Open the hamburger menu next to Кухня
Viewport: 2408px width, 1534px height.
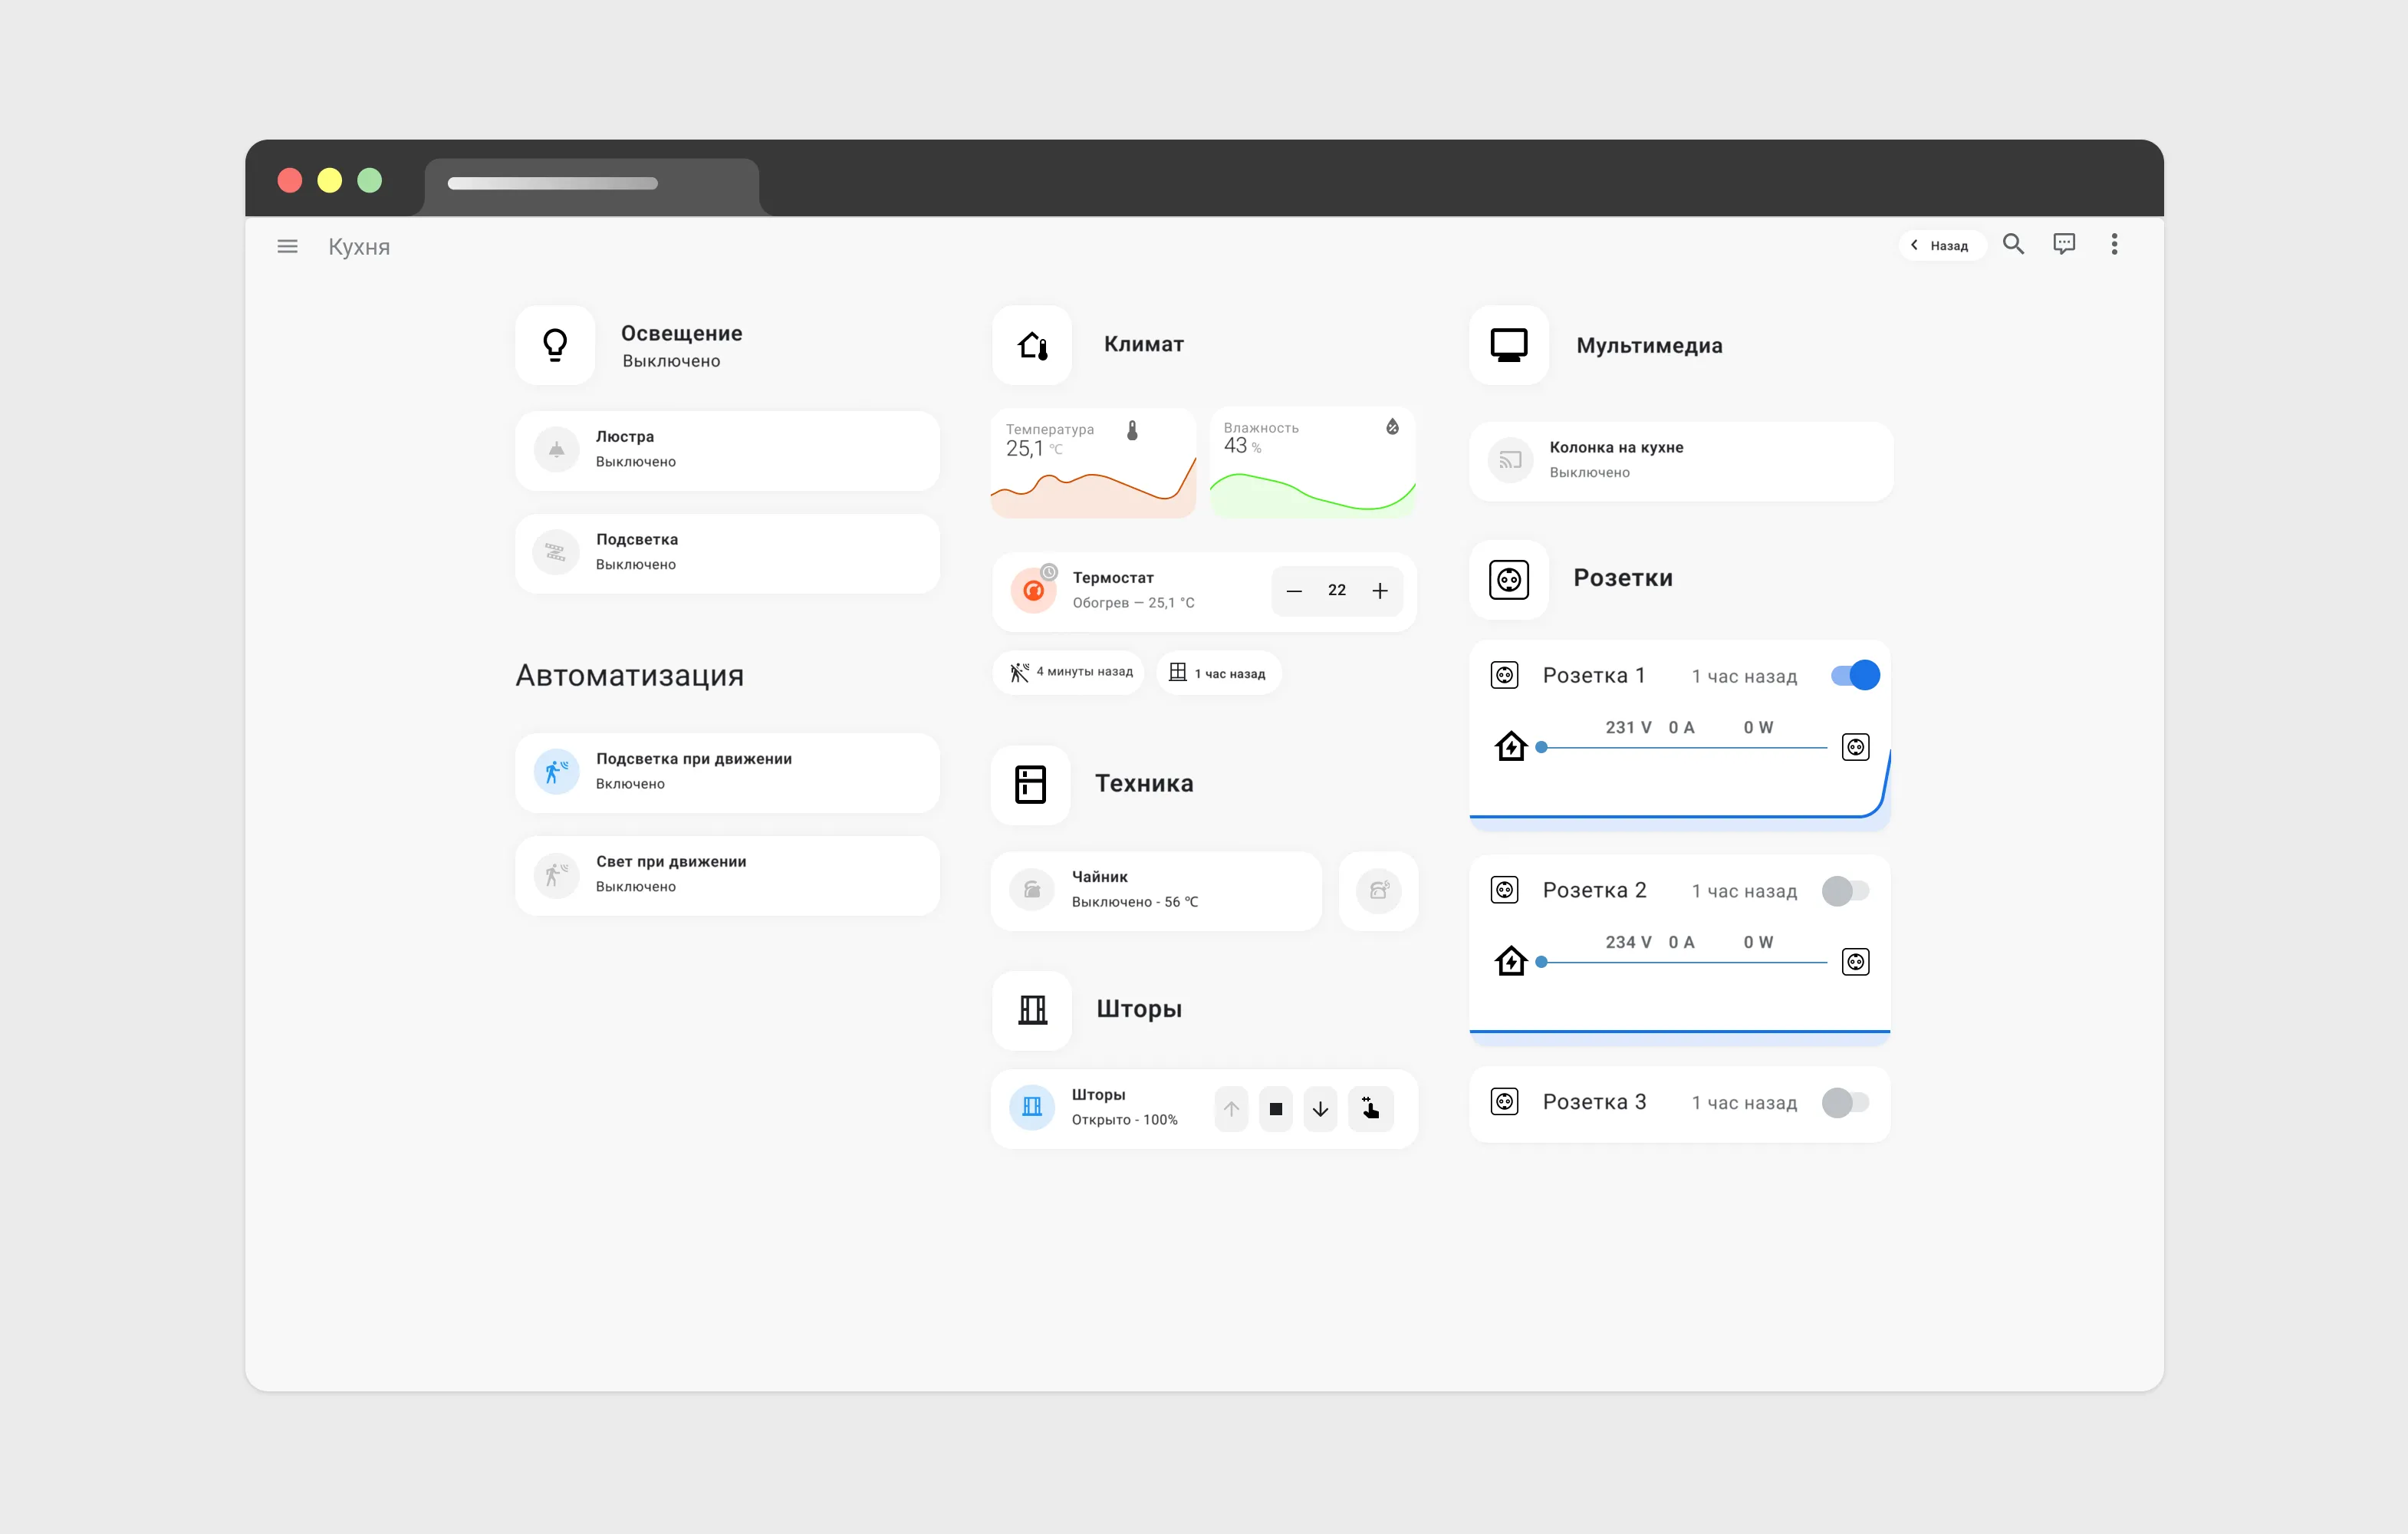click(x=287, y=246)
